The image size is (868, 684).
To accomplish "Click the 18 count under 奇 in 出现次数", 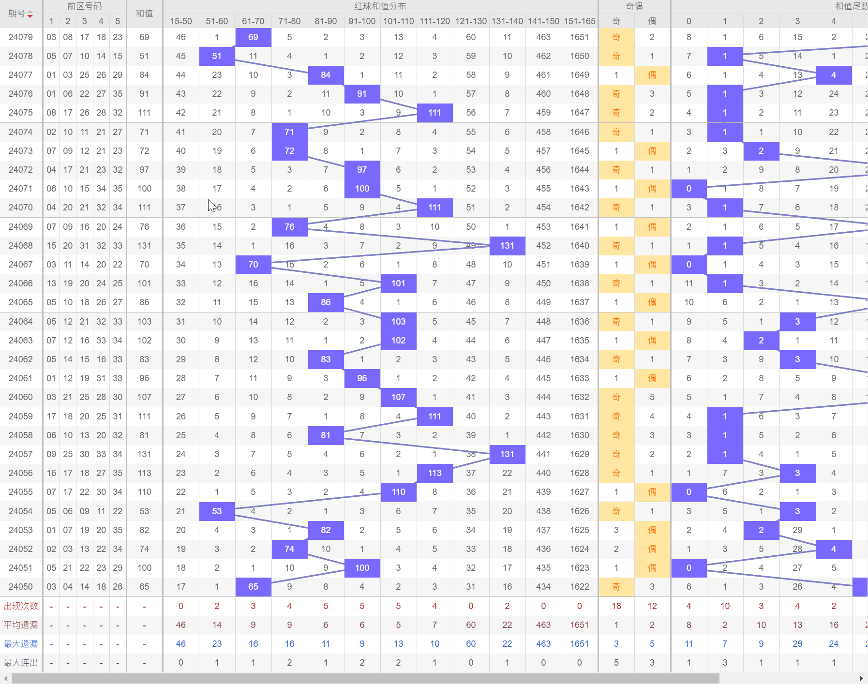I will coord(616,606).
